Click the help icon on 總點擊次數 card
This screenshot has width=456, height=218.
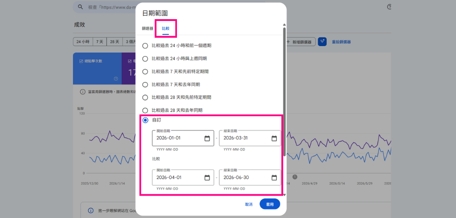point(116,78)
